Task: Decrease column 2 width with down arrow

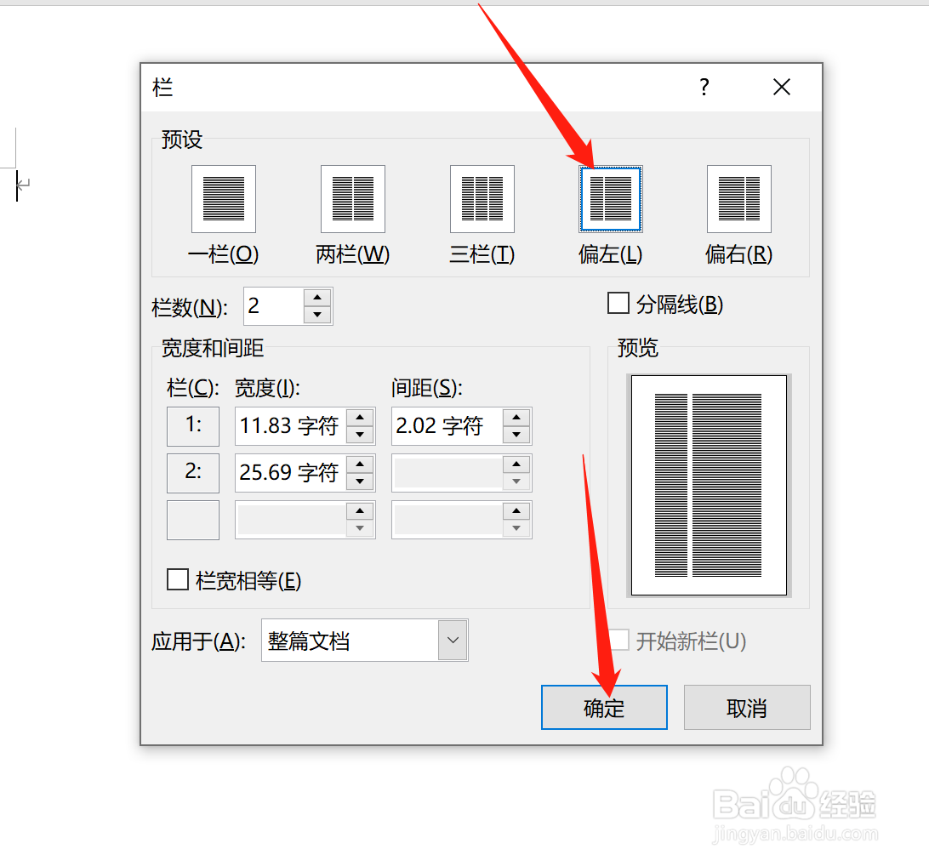Action: (x=360, y=481)
